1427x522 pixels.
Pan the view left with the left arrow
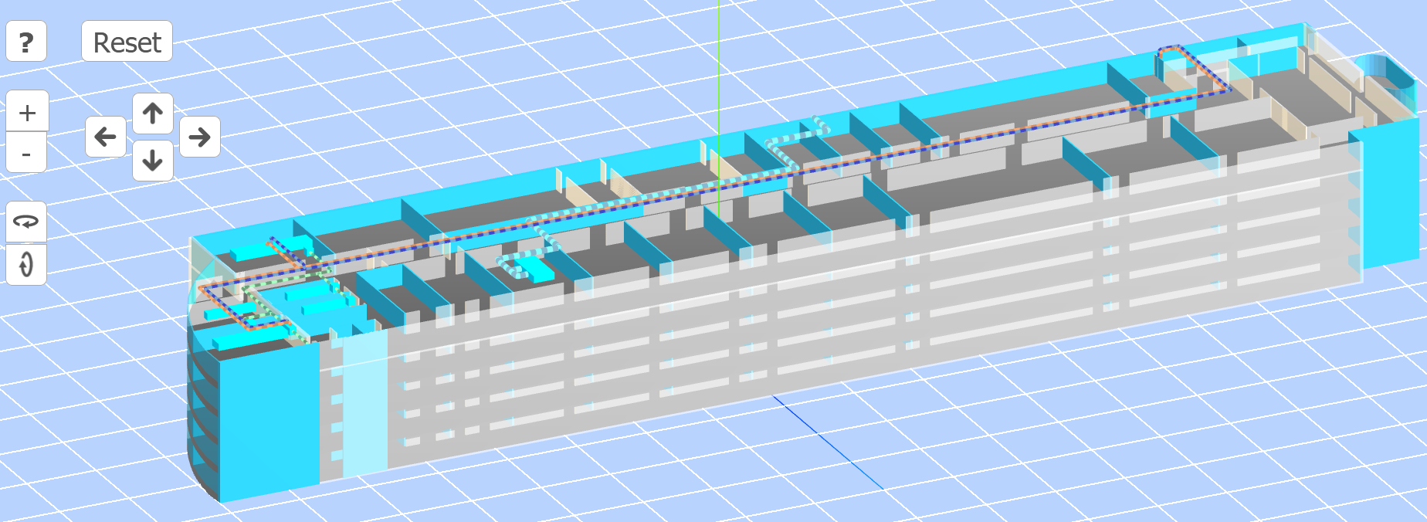pyautogui.click(x=106, y=137)
